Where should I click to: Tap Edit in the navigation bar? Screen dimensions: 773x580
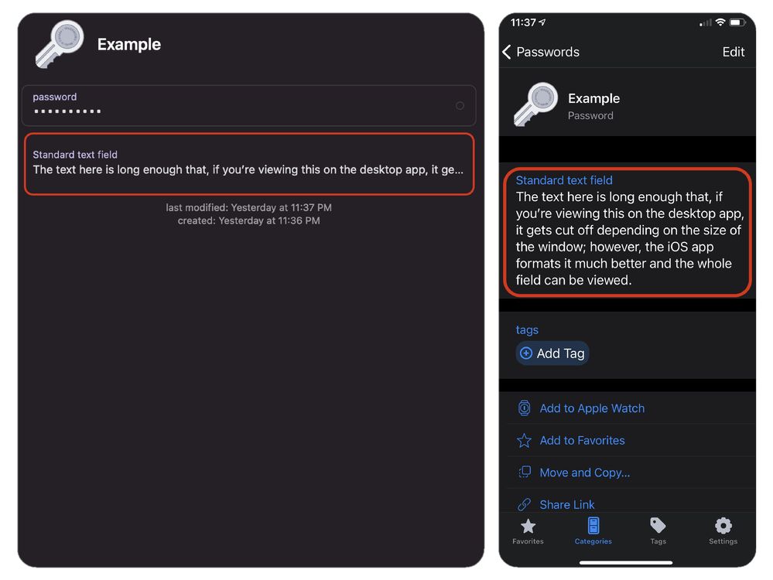pyautogui.click(x=733, y=52)
